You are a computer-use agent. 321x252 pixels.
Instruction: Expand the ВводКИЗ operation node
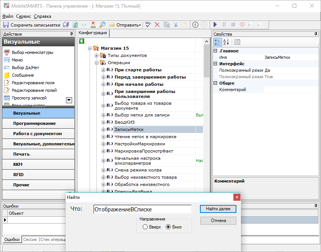pos(103,122)
